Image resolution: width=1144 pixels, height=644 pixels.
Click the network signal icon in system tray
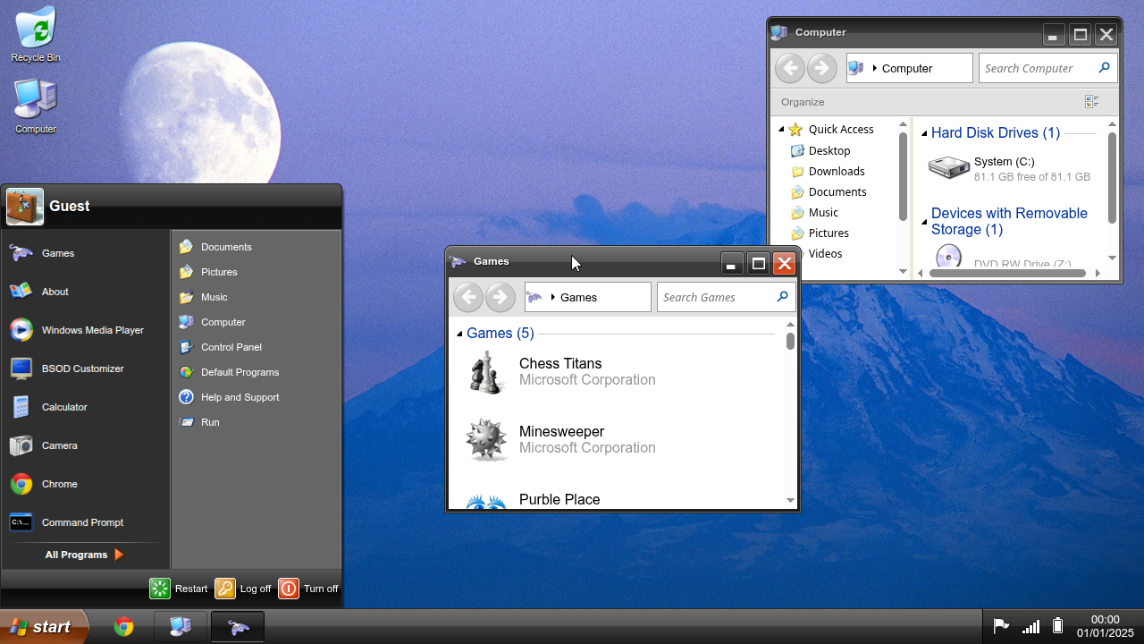coord(1030,626)
